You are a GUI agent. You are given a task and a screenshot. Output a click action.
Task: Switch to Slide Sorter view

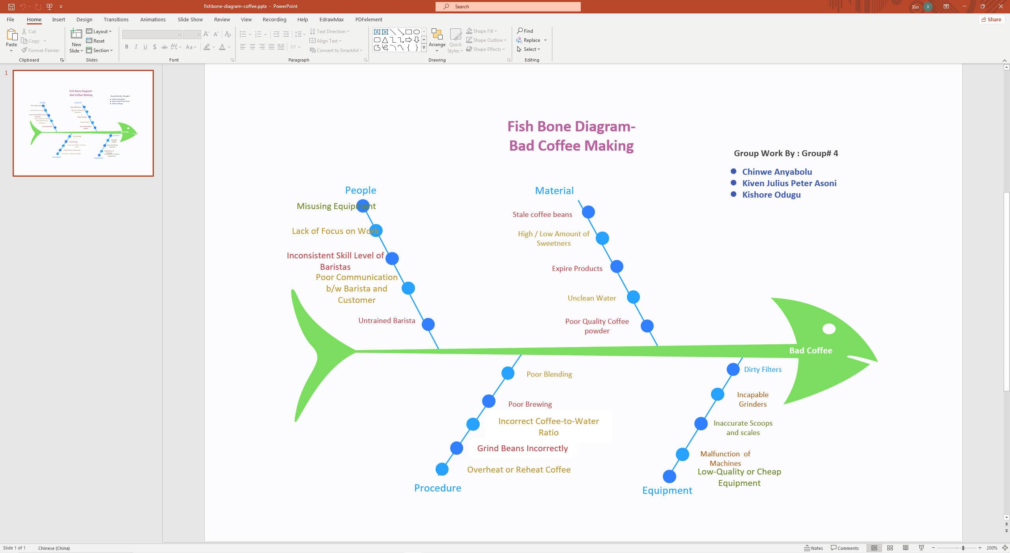point(890,548)
